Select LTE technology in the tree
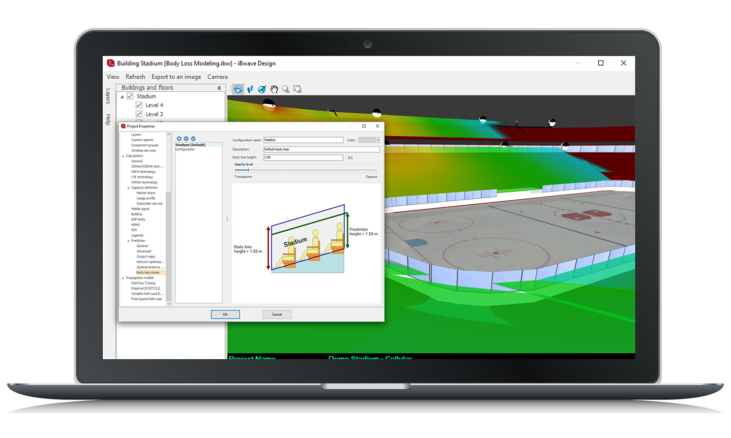Screen dimensions: 731x438 pyautogui.click(x=142, y=177)
